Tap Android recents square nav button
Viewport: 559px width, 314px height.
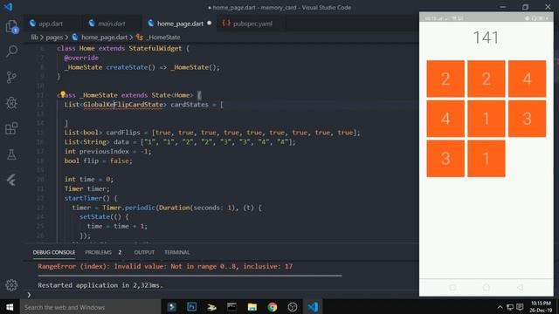452,287
